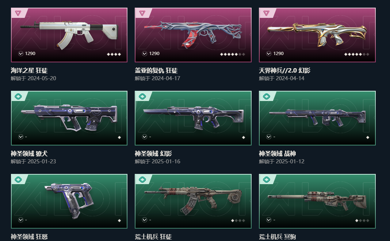Open the 神圣领域 狂怒 pistol skin card
This screenshot has height=241, width=390.
pos(69,201)
